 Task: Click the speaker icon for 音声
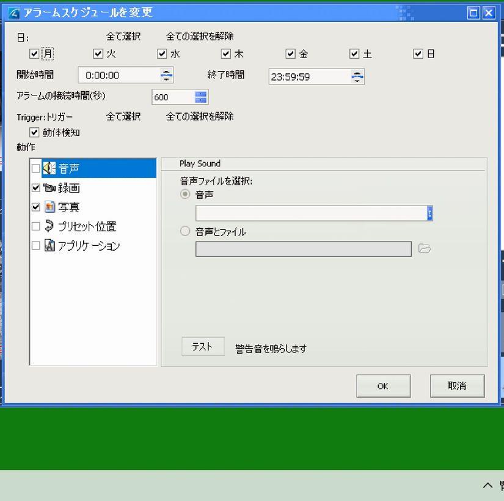(49, 168)
